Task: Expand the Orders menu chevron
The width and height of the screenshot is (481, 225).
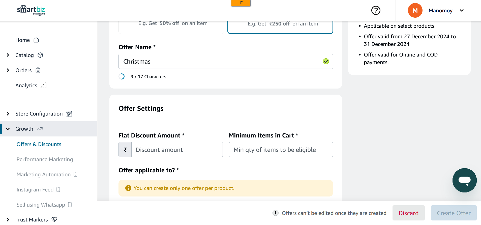Action: (8, 70)
